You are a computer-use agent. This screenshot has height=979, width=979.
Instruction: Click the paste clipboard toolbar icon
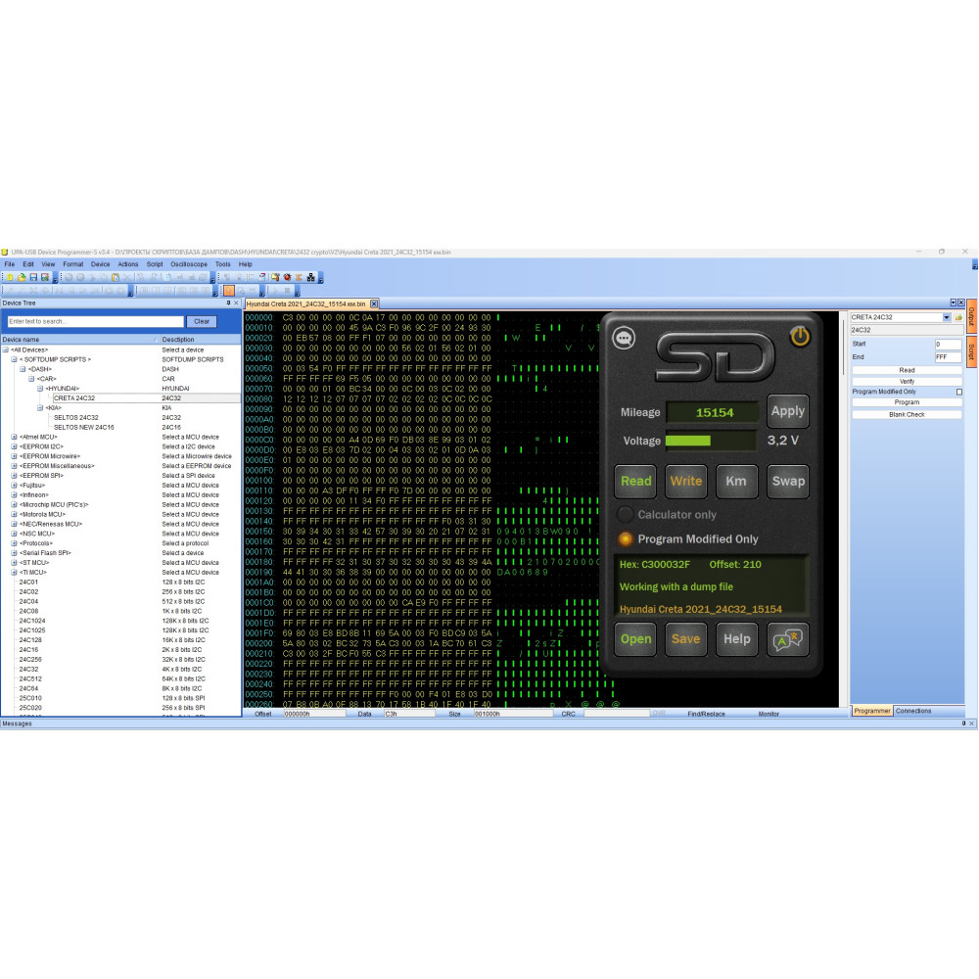[116, 277]
